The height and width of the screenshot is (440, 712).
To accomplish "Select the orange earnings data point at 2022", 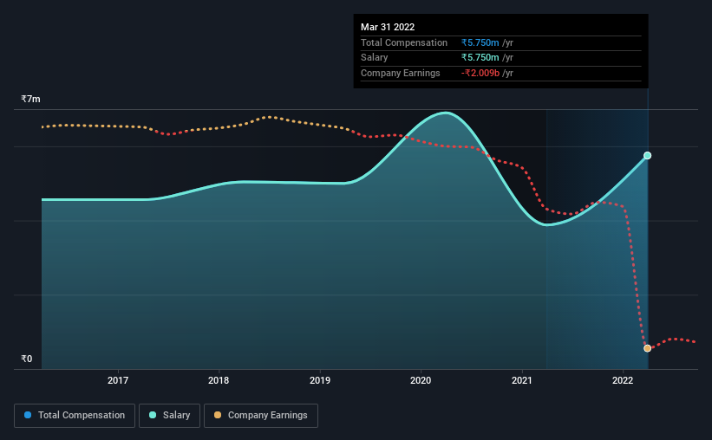I will click(648, 348).
